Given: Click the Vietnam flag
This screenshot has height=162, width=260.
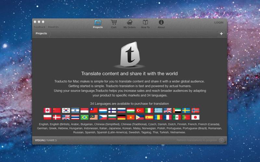Looking at the screenshot, I should [131, 117].
